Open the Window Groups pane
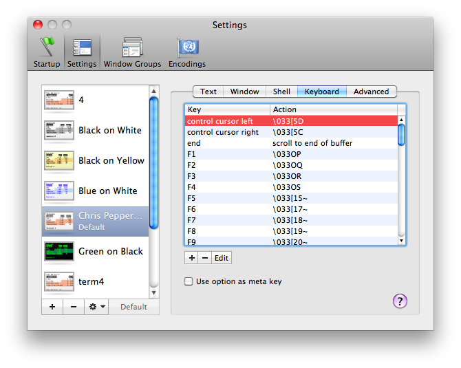The image size is (461, 368). (132, 52)
